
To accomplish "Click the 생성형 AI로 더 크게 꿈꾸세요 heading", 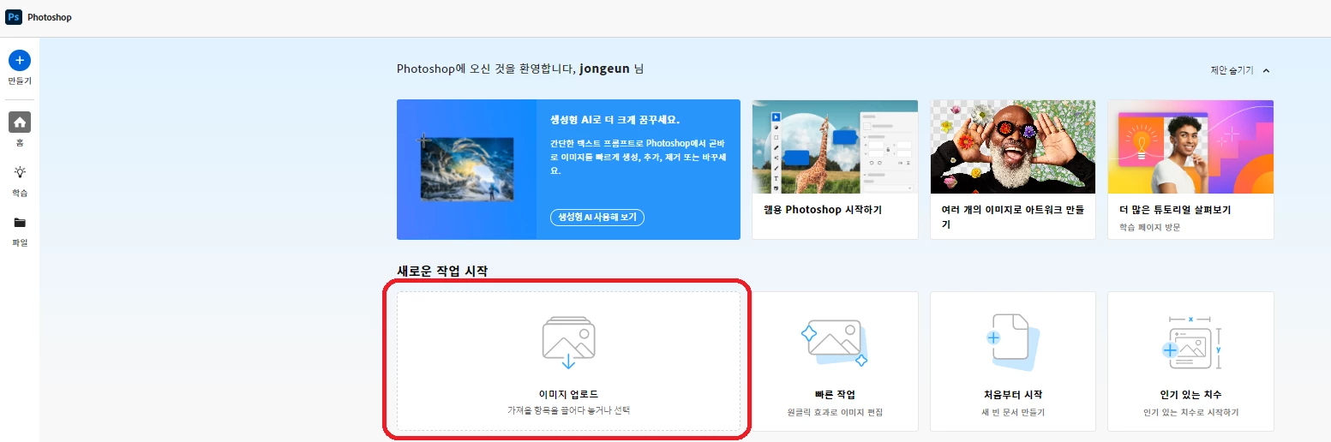I will (615, 120).
